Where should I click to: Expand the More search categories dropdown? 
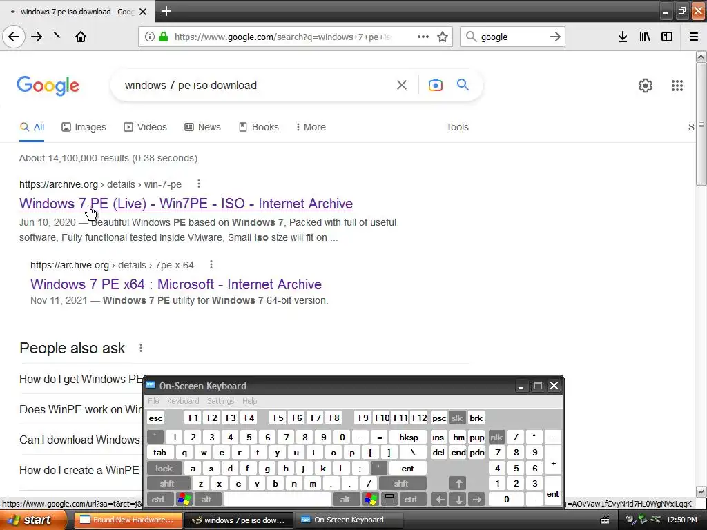311,127
